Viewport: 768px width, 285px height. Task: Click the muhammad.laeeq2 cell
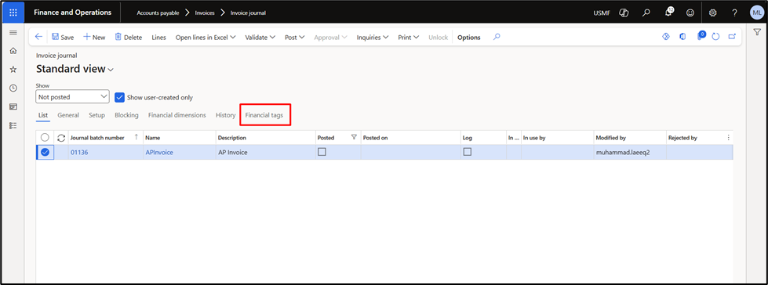629,153
